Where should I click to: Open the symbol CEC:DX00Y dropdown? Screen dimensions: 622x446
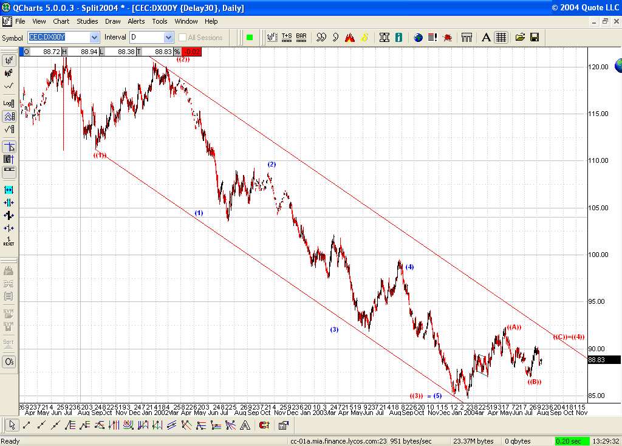click(x=94, y=37)
